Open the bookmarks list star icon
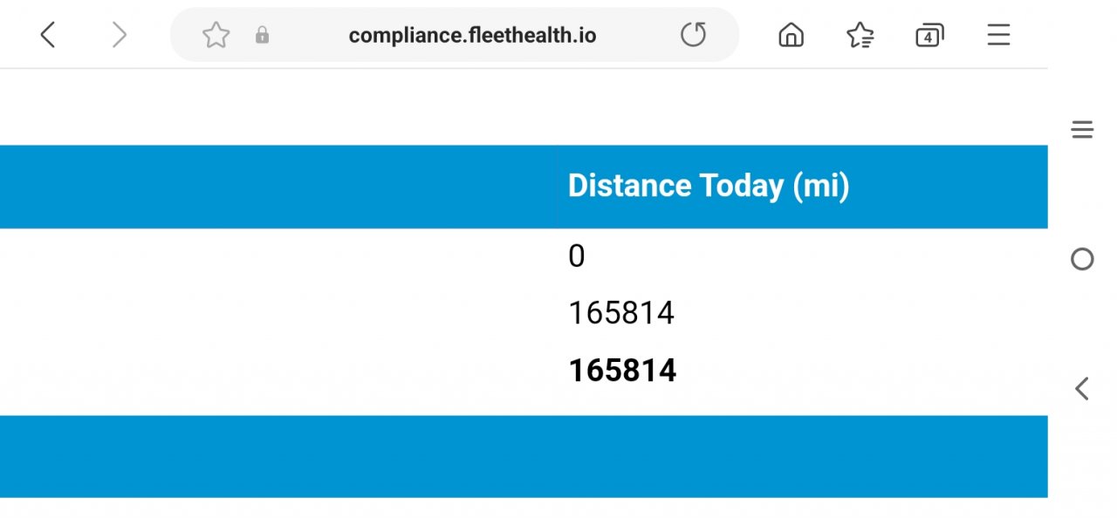Viewport: 1117px width, 518px height. pyautogui.click(x=860, y=35)
